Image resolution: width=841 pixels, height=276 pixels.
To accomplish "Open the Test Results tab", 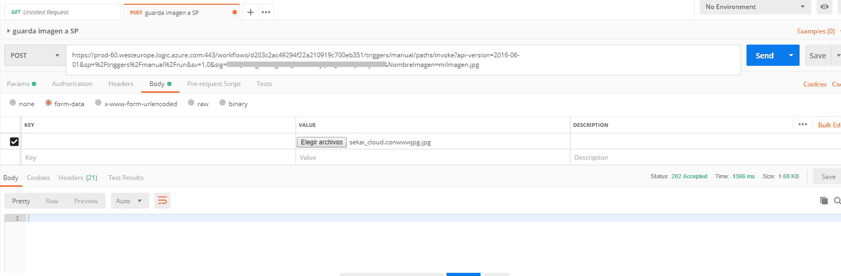I will [126, 178].
